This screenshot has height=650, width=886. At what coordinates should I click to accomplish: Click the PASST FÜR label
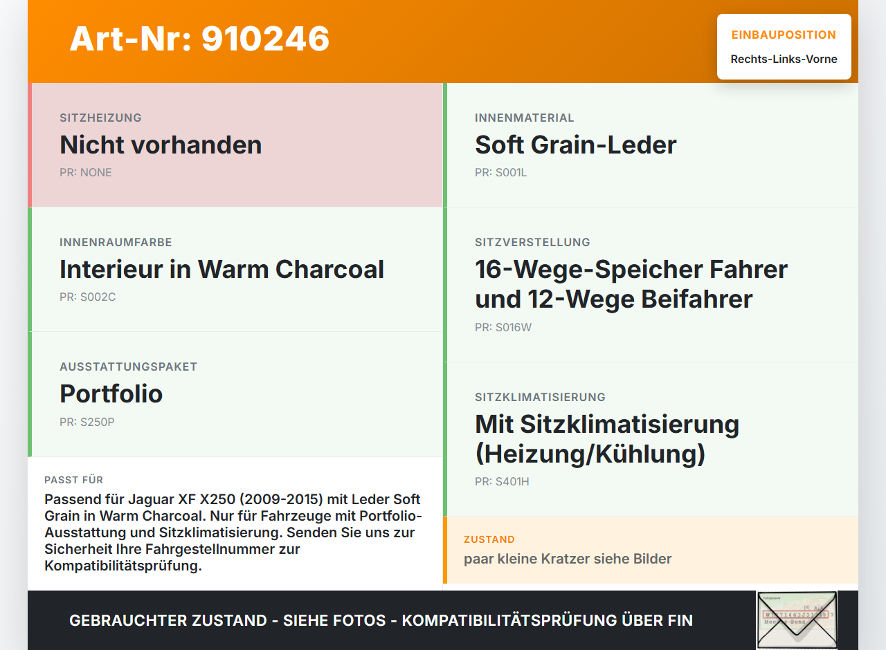point(74,480)
